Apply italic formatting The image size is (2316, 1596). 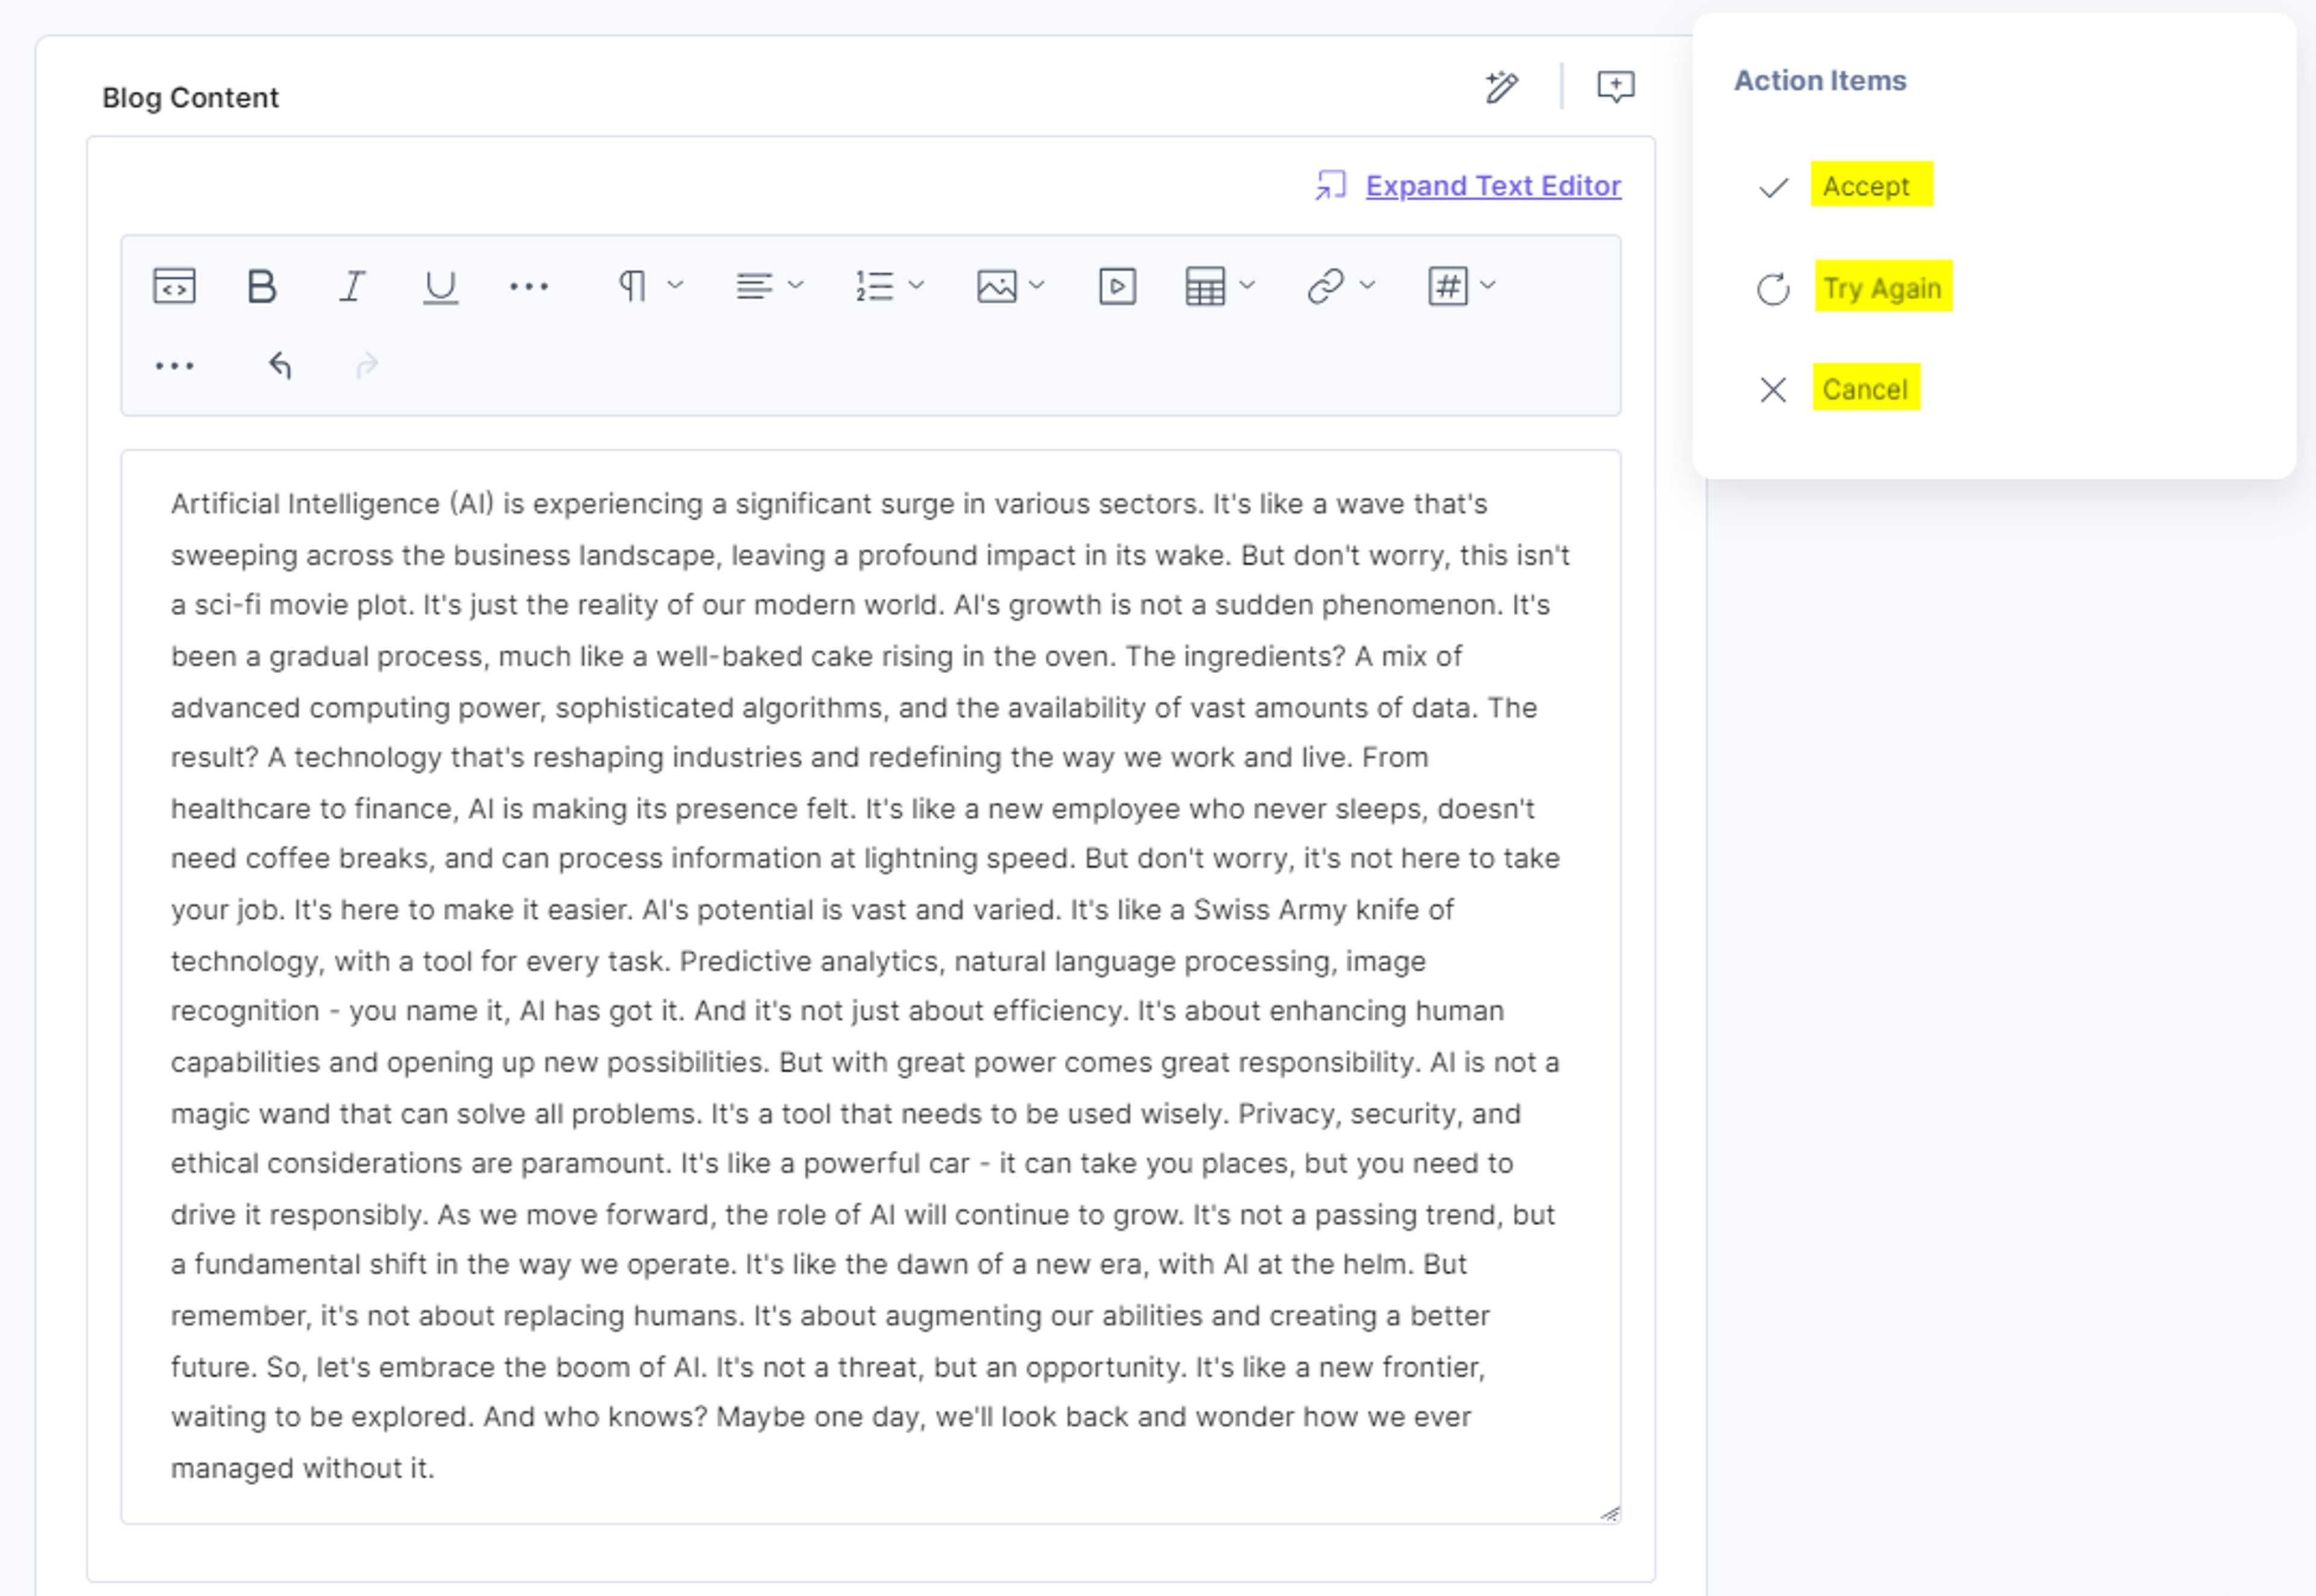point(351,286)
